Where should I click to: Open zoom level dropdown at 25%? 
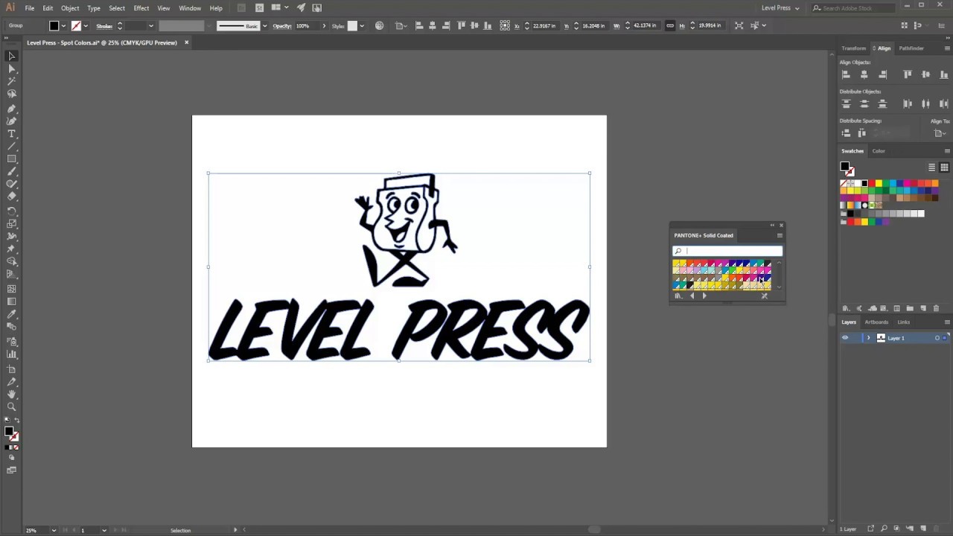click(54, 530)
